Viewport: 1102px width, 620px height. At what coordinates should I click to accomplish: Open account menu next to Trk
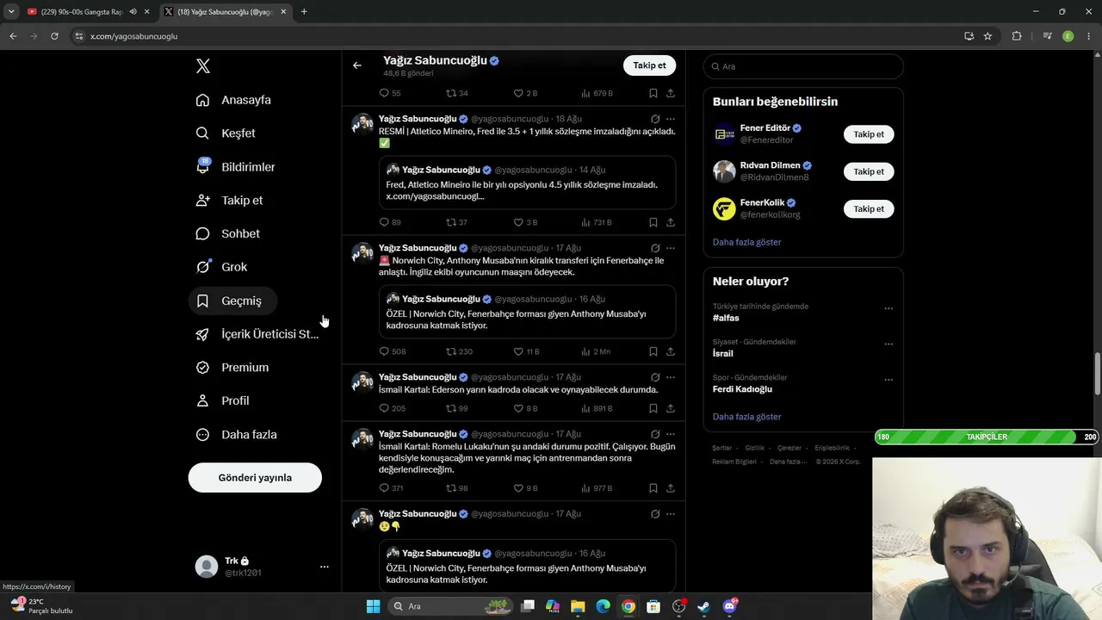tap(325, 567)
